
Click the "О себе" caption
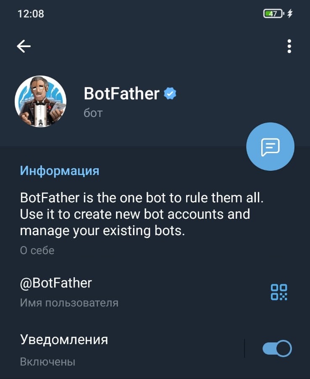click(x=37, y=250)
